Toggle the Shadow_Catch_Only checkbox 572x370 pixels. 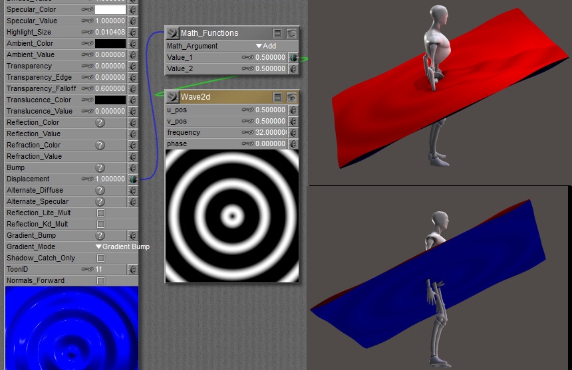[100, 258]
